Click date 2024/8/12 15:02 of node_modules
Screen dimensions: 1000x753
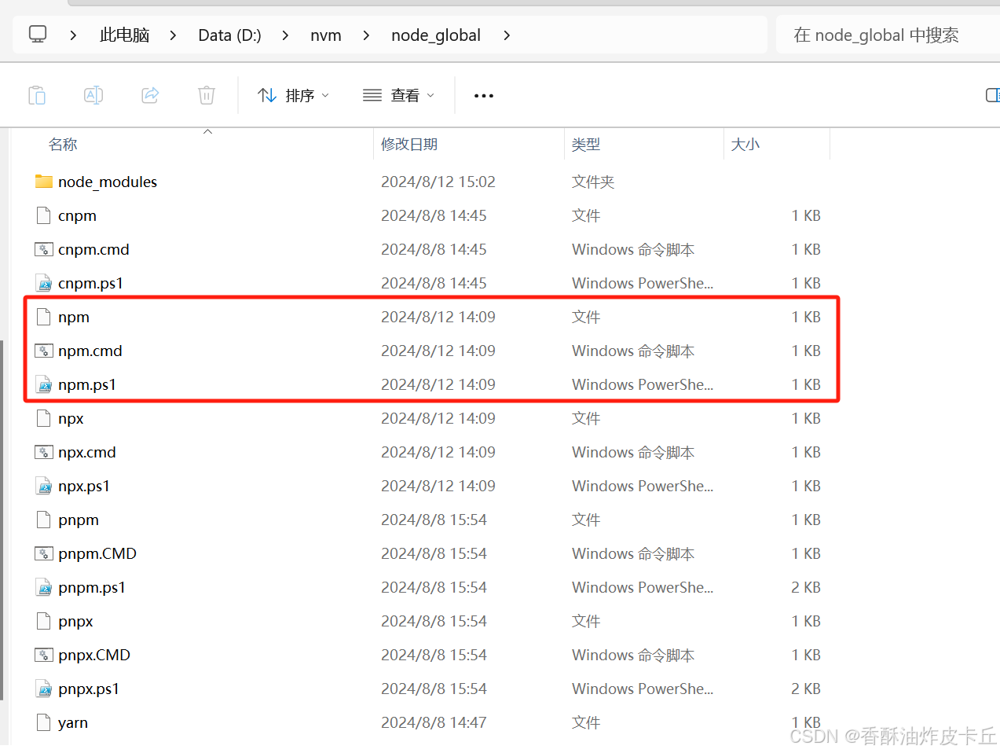(x=438, y=182)
